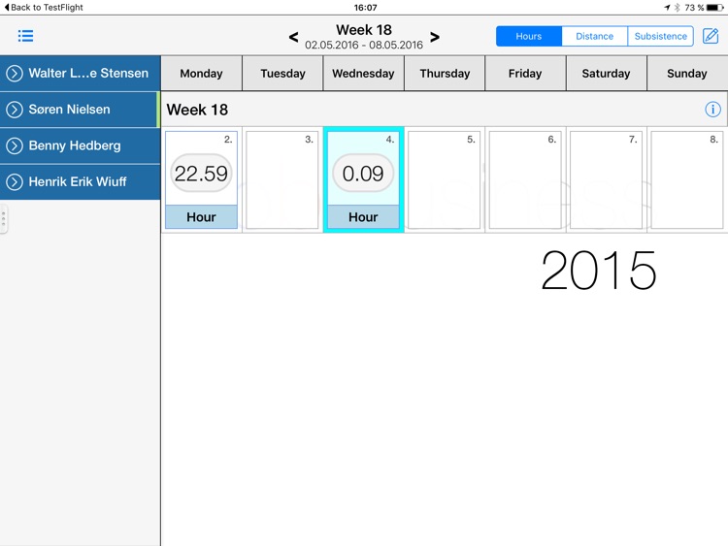Select employee Søren Nielsen

coord(80,110)
